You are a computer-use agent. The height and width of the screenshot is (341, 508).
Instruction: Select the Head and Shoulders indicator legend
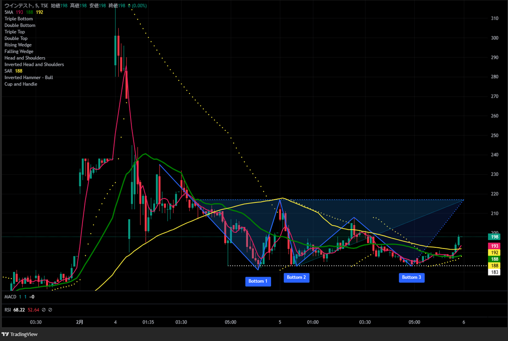pos(25,58)
